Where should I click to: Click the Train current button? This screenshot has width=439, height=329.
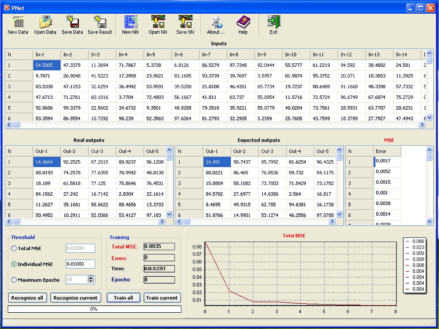162,298
